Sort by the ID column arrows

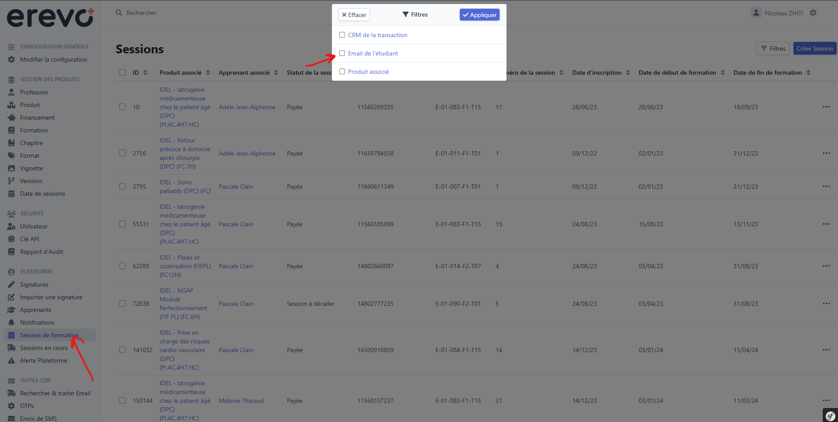click(145, 73)
